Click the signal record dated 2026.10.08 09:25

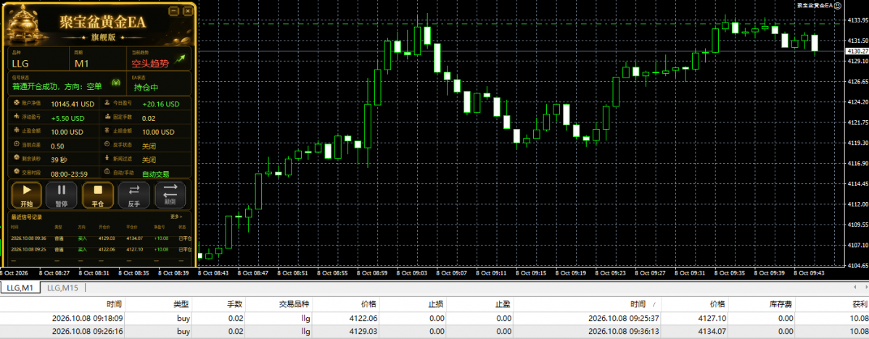pyautogui.click(x=100, y=249)
